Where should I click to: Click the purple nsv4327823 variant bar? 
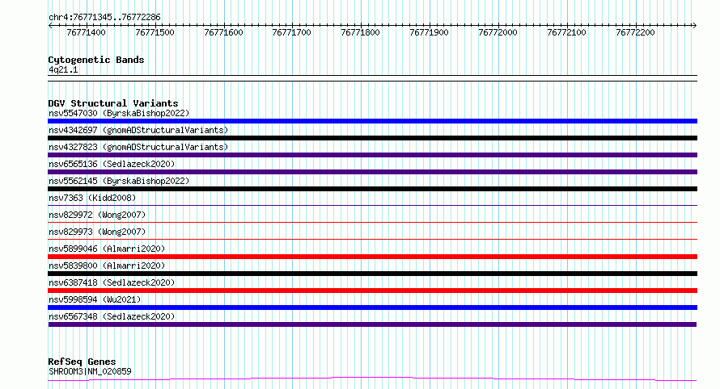point(372,155)
